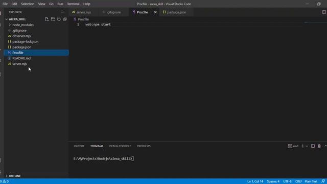Open package.json in Explorer tree

[x=21, y=47]
